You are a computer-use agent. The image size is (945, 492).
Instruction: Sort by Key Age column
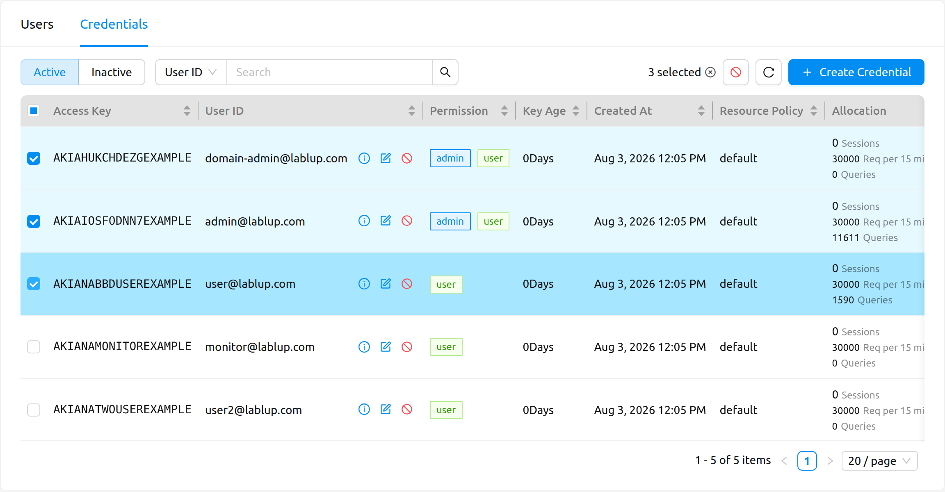[576, 111]
